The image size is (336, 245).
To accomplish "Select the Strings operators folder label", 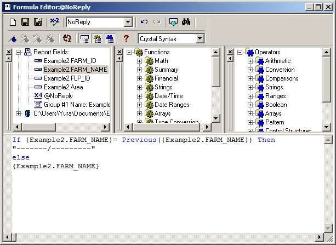I will coord(274,87).
